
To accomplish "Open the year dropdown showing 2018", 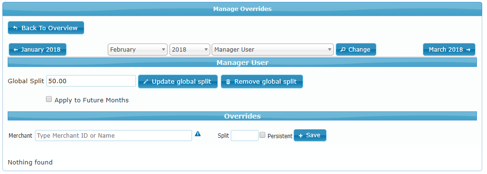I will (x=190, y=50).
